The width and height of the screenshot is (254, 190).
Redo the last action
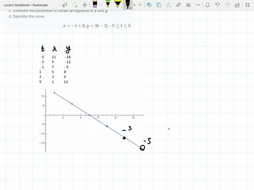pos(228,5)
